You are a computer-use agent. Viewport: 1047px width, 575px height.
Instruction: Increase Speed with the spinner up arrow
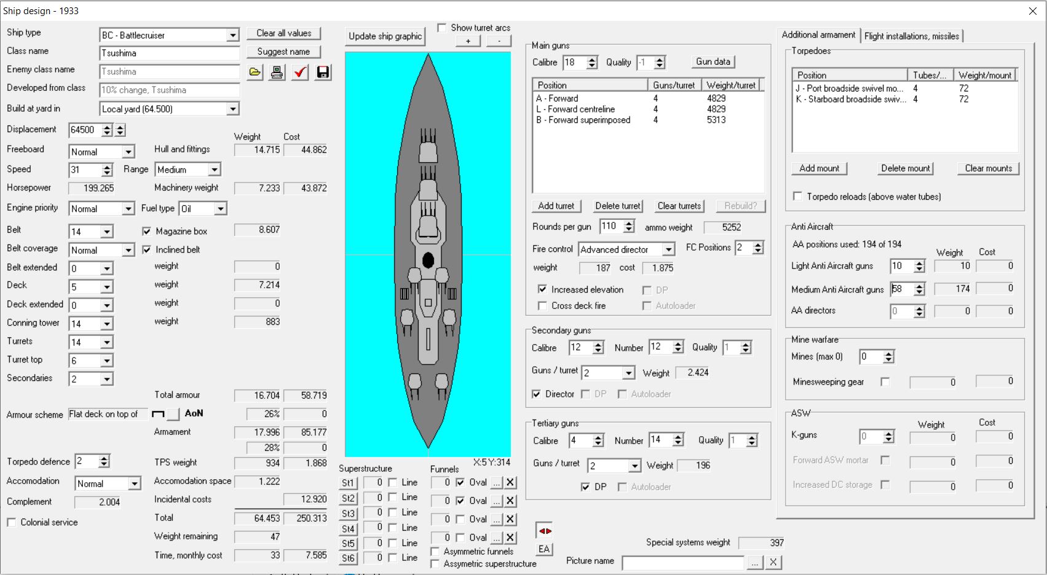pyautogui.click(x=107, y=166)
